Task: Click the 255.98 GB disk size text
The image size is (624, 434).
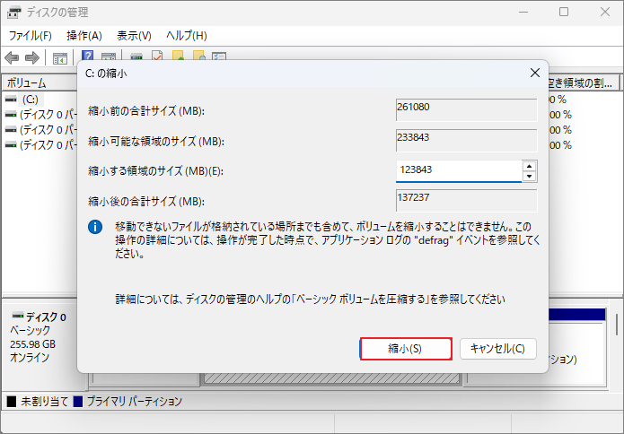Action: tap(32, 343)
